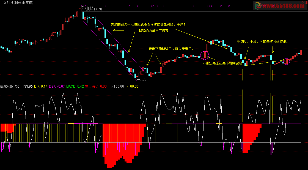This screenshot has width=308, height=170.
Task: Click the 短线利器 indicator name
Action: tap(7, 87)
